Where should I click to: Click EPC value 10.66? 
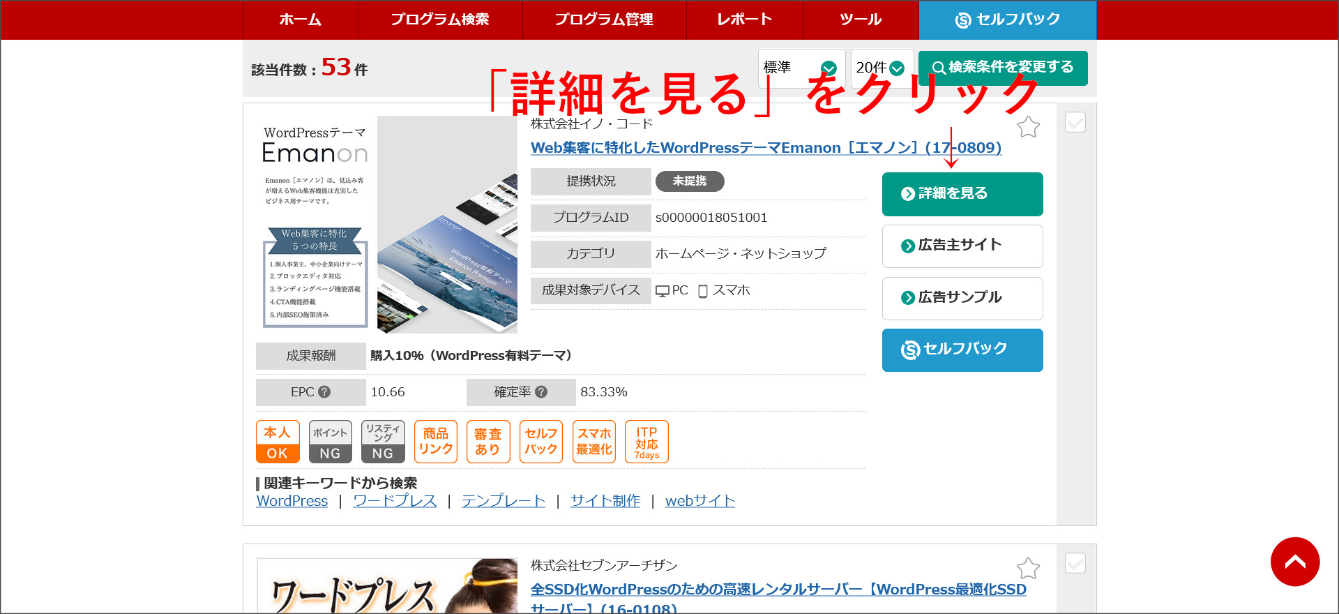[x=388, y=392]
